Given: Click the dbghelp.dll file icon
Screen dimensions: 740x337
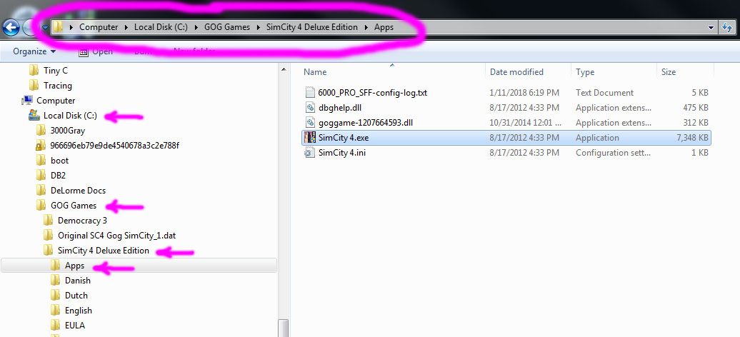Looking at the screenshot, I should point(309,108).
